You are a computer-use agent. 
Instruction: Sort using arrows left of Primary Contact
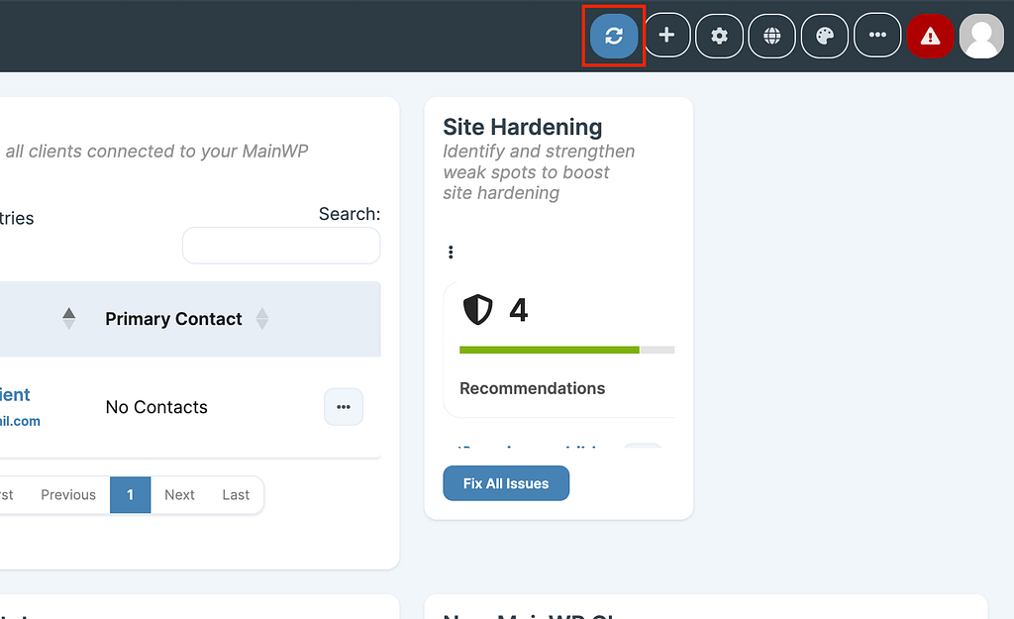[x=68, y=319]
